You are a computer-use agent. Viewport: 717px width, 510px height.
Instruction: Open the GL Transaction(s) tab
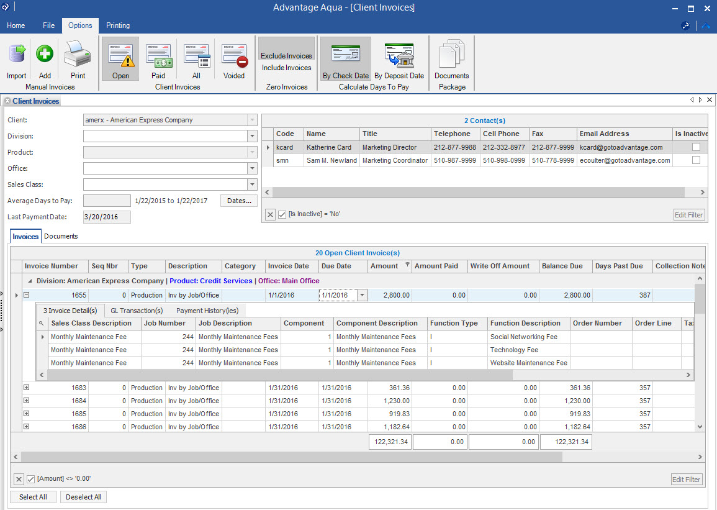pos(137,310)
